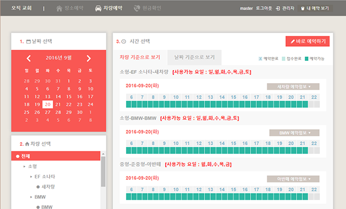Click the 로그아웃 logout link
This screenshot has height=209, width=346.
(x=264, y=8)
